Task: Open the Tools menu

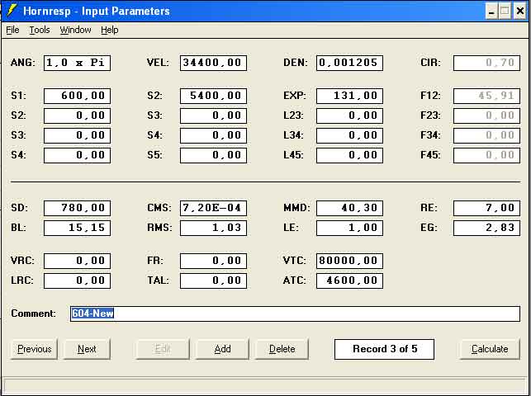Action: tap(40, 30)
